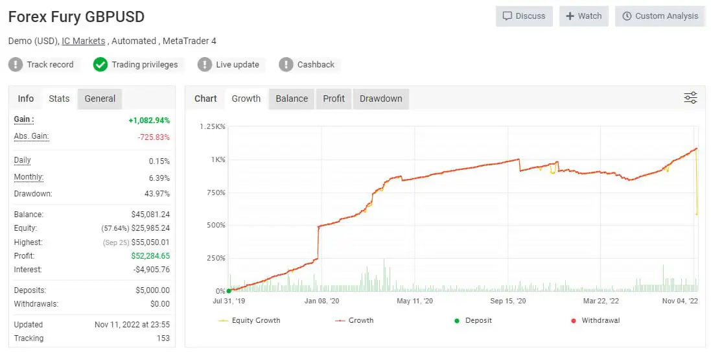
Task: Click the Live update warning icon
Action: click(x=205, y=64)
